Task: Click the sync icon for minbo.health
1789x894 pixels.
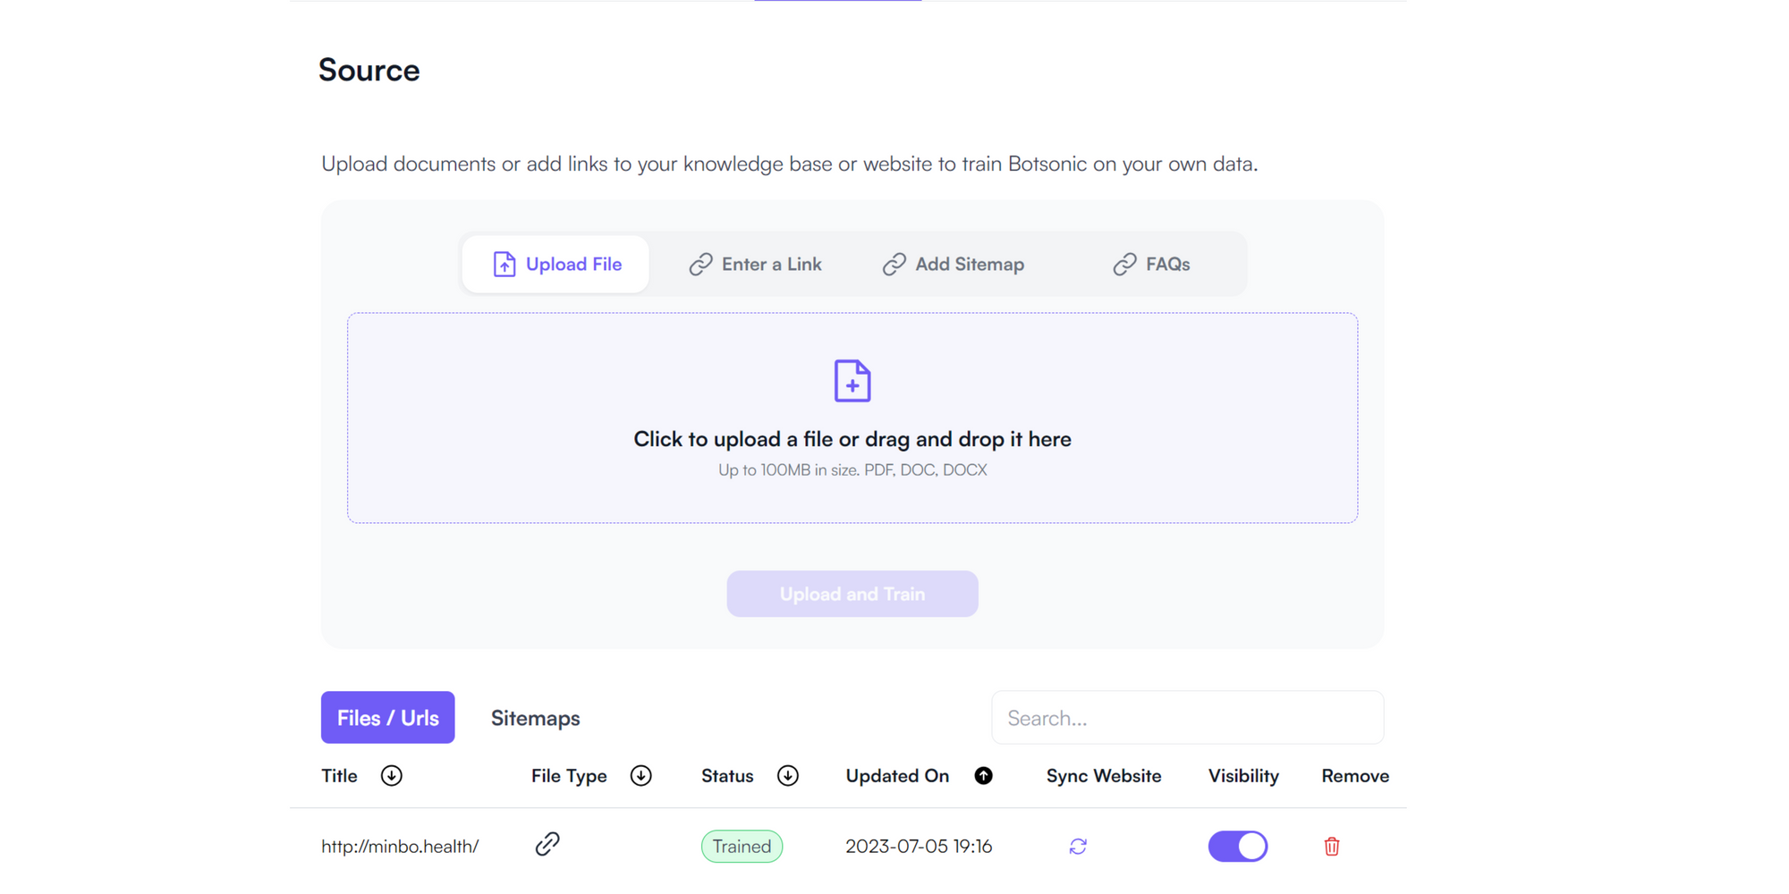Action: pyautogui.click(x=1078, y=846)
